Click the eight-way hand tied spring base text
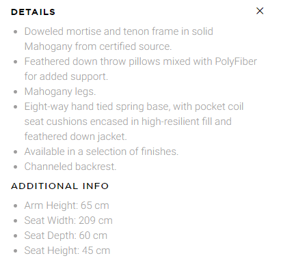Viewport: 281px width, 258px height. tap(134, 106)
